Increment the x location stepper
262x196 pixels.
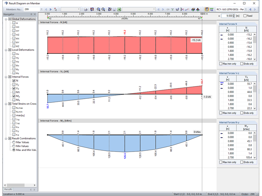click(x=234, y=15)
